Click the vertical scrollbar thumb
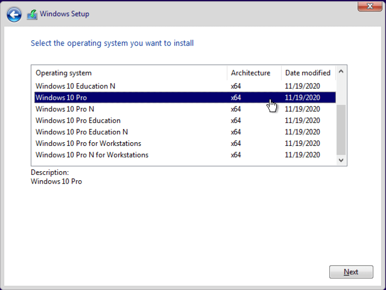The height and width of the screenshot is (290, 386). 341,129
